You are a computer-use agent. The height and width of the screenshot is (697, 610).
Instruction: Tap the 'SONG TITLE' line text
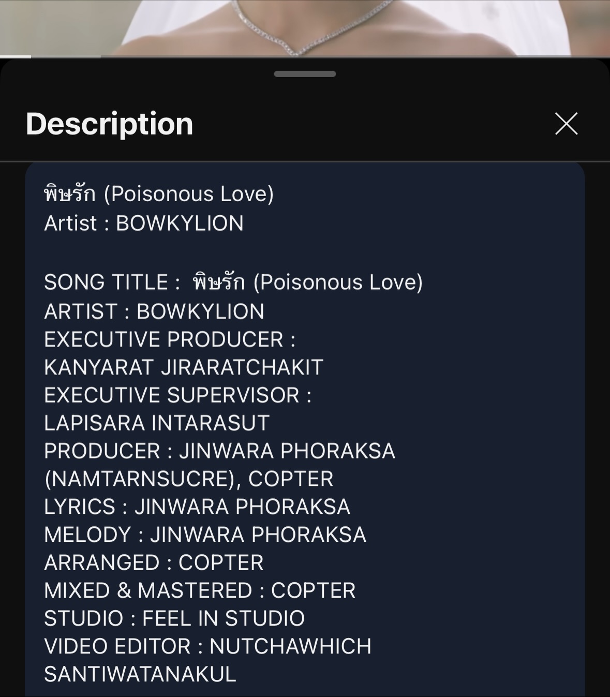point(233,283)
